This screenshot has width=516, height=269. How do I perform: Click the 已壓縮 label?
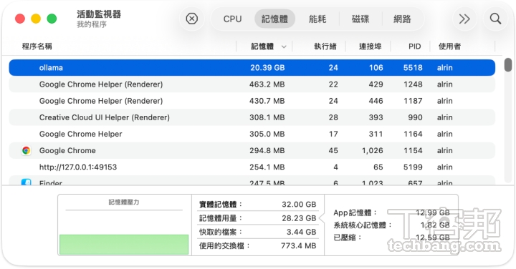(x=348, y=238)
